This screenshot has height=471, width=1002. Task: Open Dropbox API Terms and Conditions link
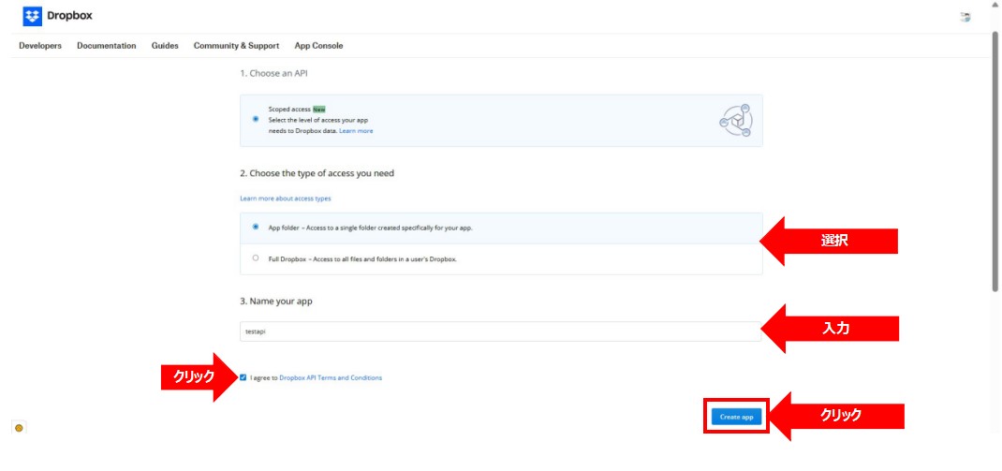[x=331, y=377]
